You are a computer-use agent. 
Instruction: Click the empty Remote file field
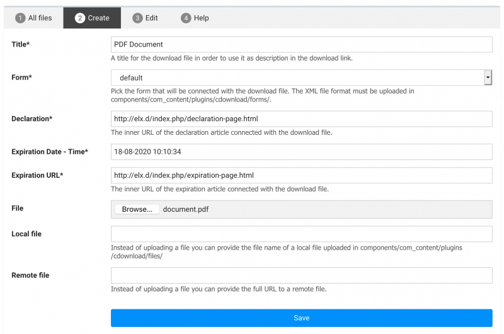pyautogui.click(x=302, y=275)
